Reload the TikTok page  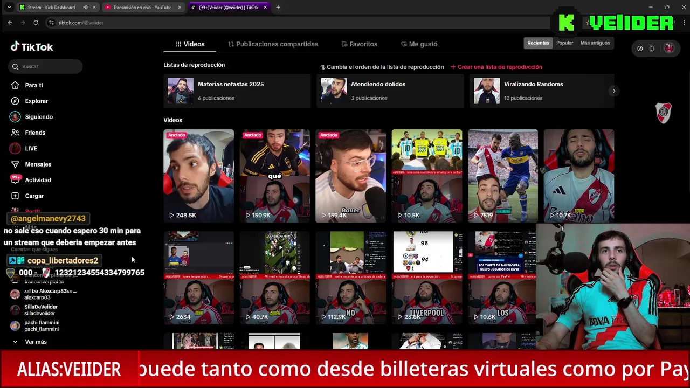click(x=36, y=23)
